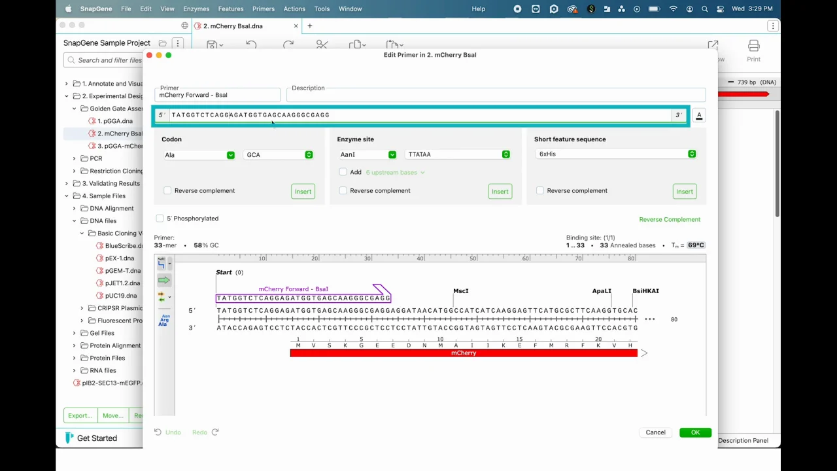Screen dimensions: 837x471
Task: Open Spotlight search in macOS menu bar
Action: tap(704, 9)
